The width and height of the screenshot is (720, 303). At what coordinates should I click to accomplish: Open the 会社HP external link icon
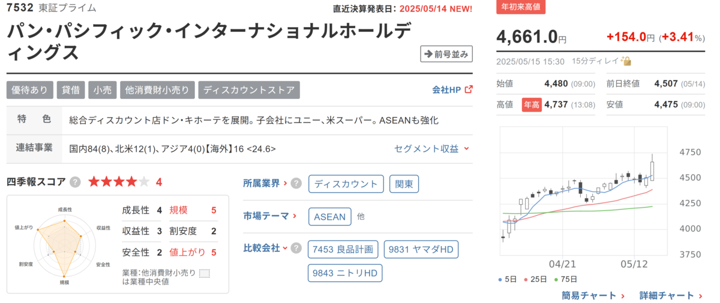pos(469,89)
